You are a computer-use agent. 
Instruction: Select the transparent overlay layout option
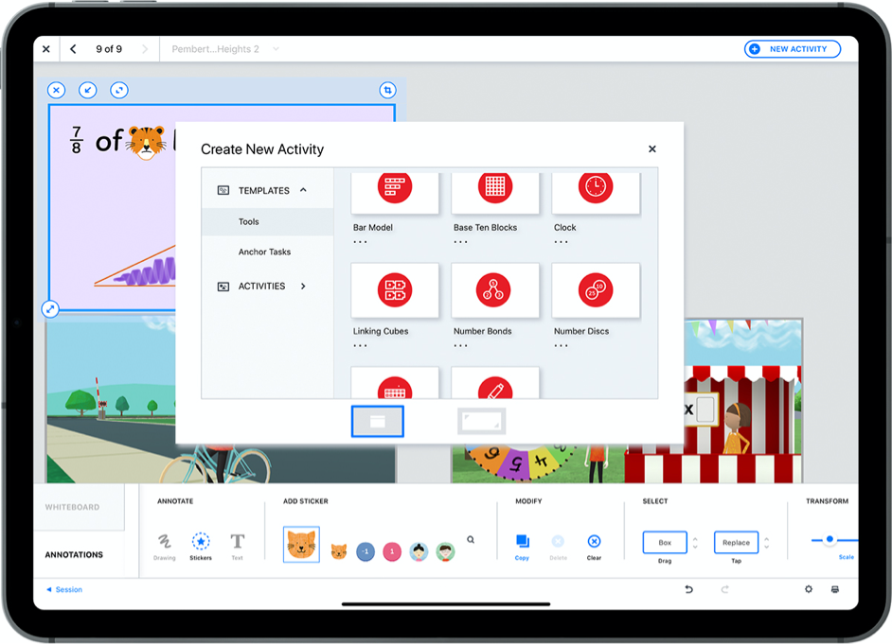click(482, 421)
